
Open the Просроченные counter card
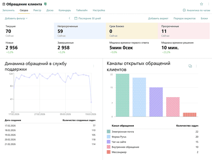184,31
